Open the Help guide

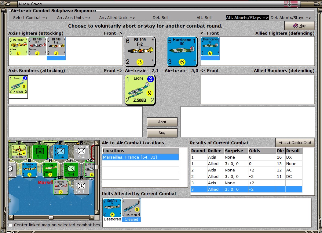300,26
